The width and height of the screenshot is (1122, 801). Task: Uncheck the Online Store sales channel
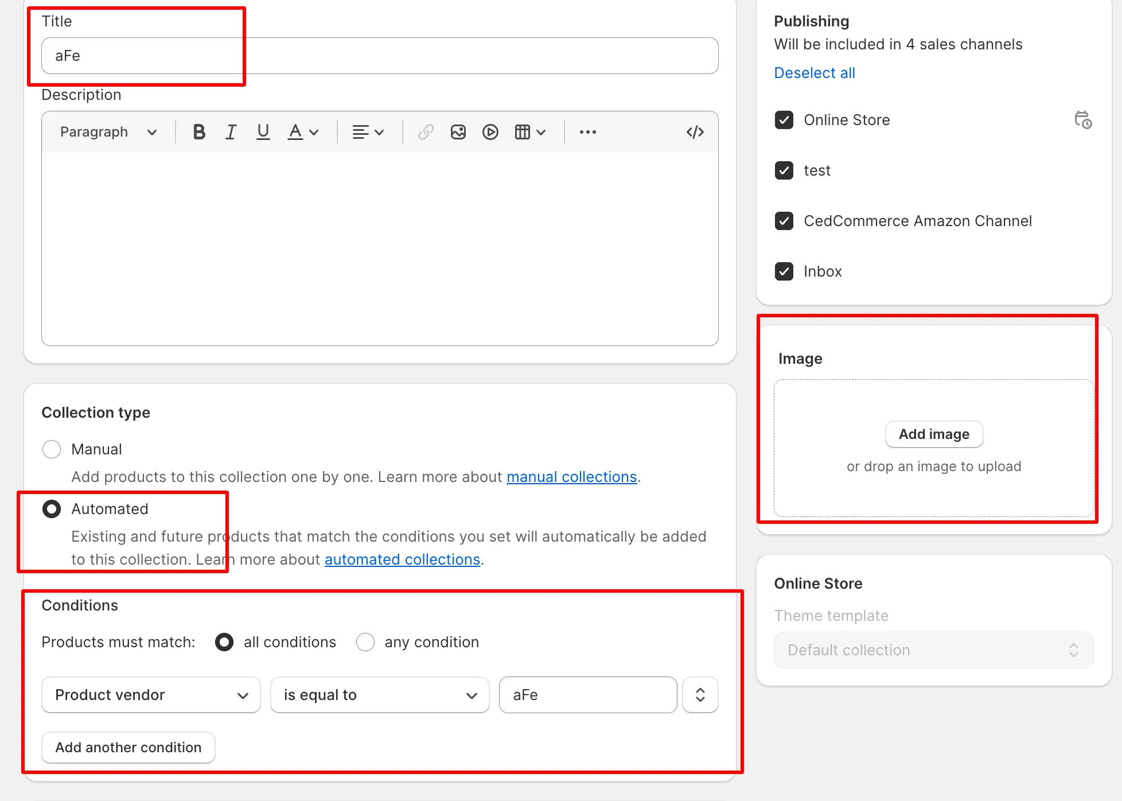(784, 120)
